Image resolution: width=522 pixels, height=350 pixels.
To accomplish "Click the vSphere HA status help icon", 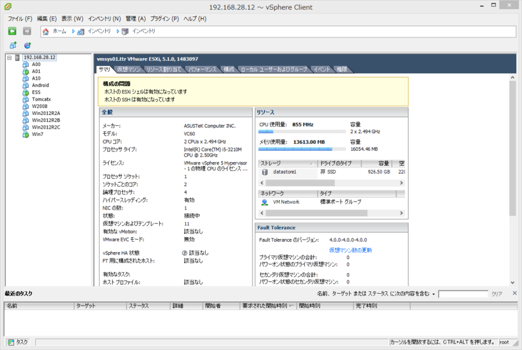I will (x=185, y=253).
